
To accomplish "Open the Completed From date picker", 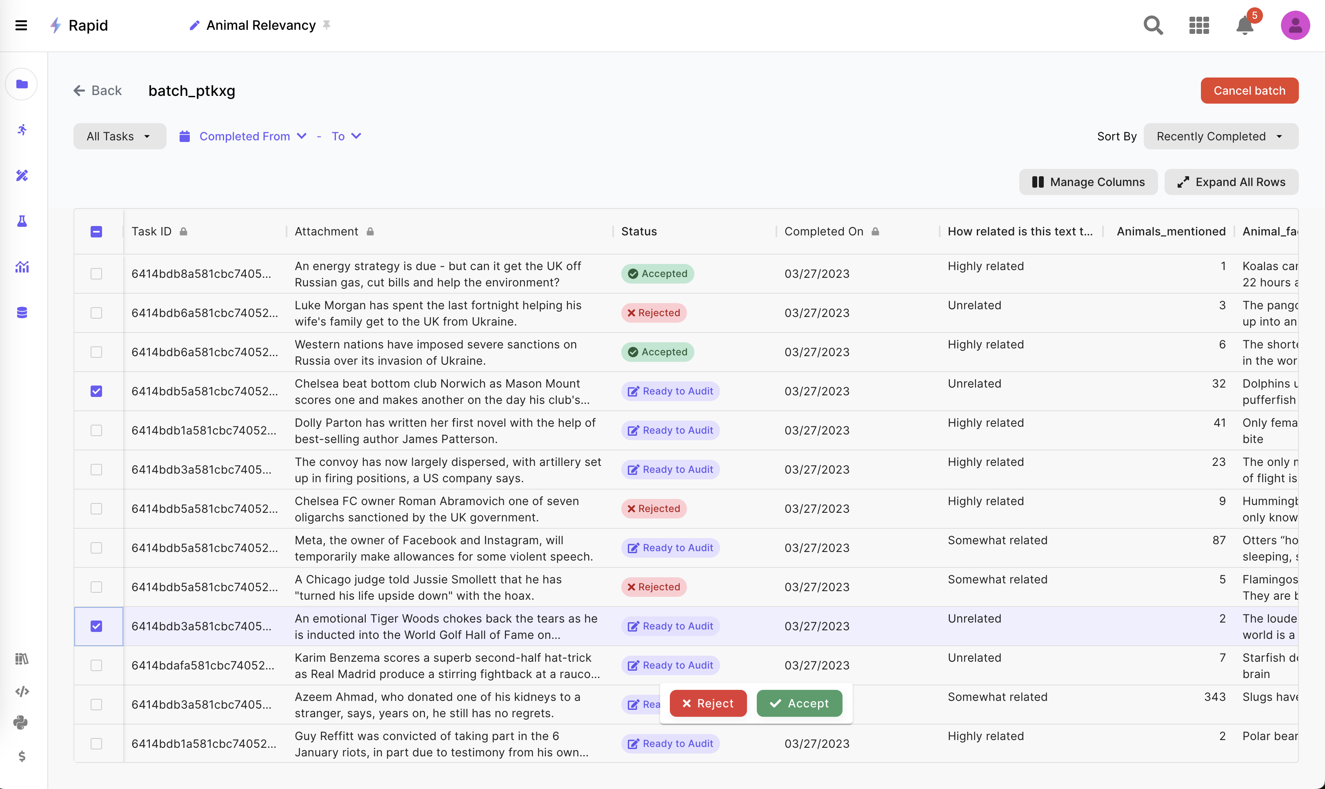I will 244,136.
